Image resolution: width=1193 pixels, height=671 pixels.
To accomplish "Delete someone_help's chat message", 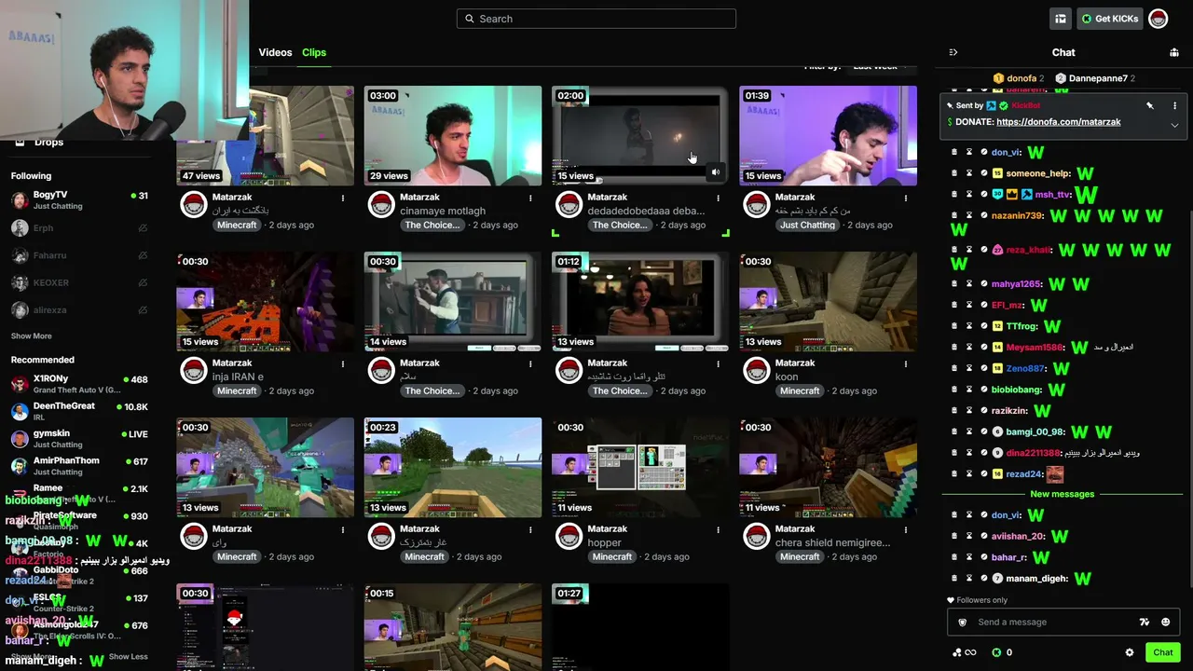I will [x=954, y=173].
